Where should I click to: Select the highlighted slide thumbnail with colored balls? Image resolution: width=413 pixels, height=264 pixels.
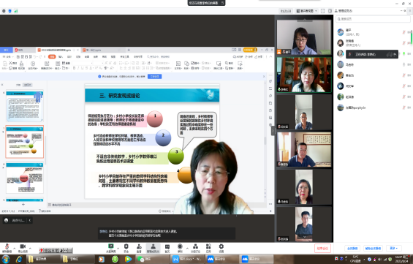pyautogui.click(x=25, y=142)
